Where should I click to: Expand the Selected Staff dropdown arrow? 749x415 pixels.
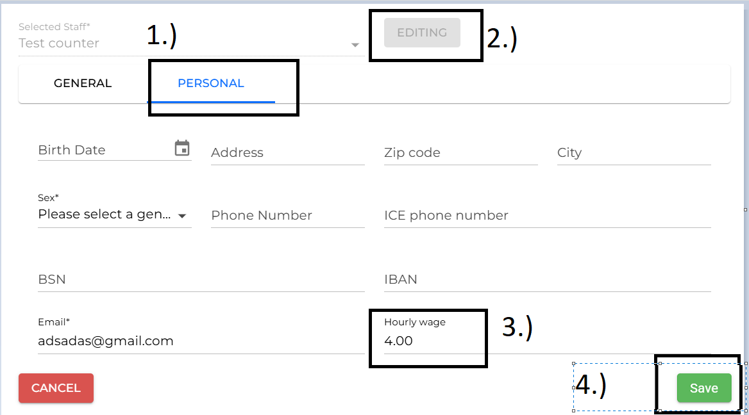pyautogui.click(x=355, y=45)
